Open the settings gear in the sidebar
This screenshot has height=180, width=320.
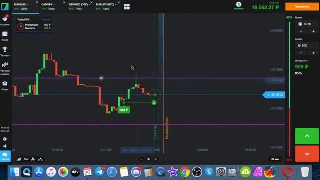(x=5, y=139)
